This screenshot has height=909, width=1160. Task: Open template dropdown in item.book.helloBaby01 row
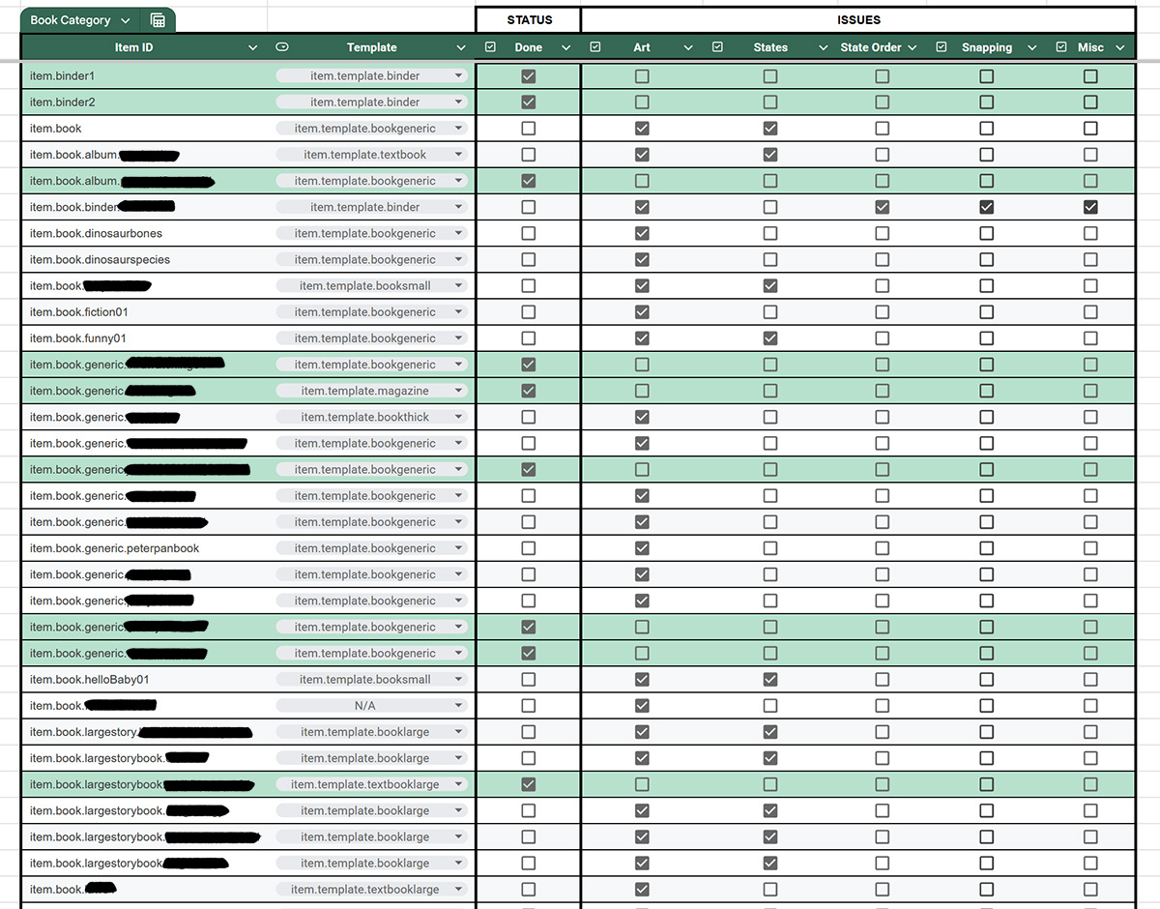459,680
